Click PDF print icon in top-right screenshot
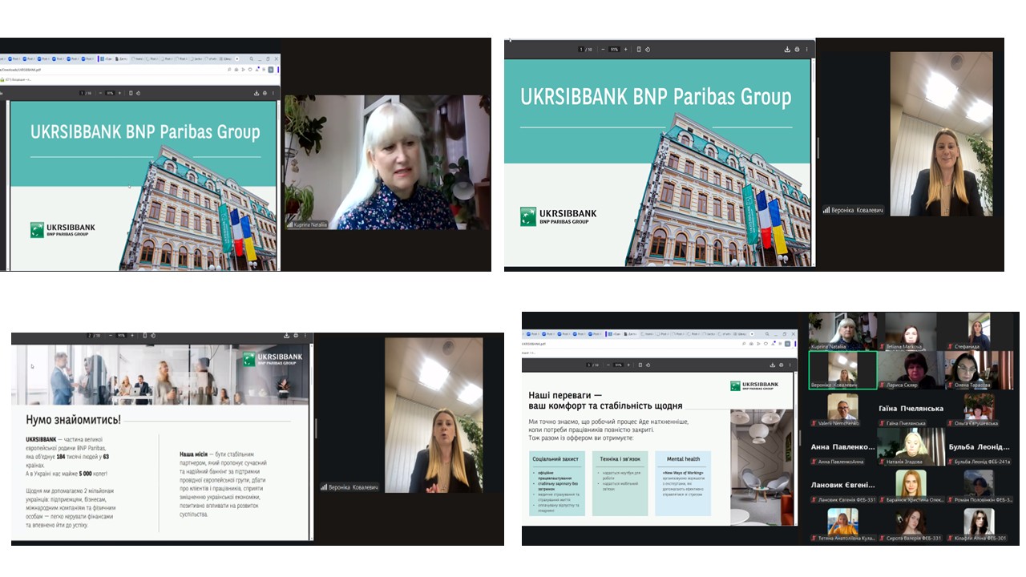The image size is (1026, 577). [x=797, y=50]
